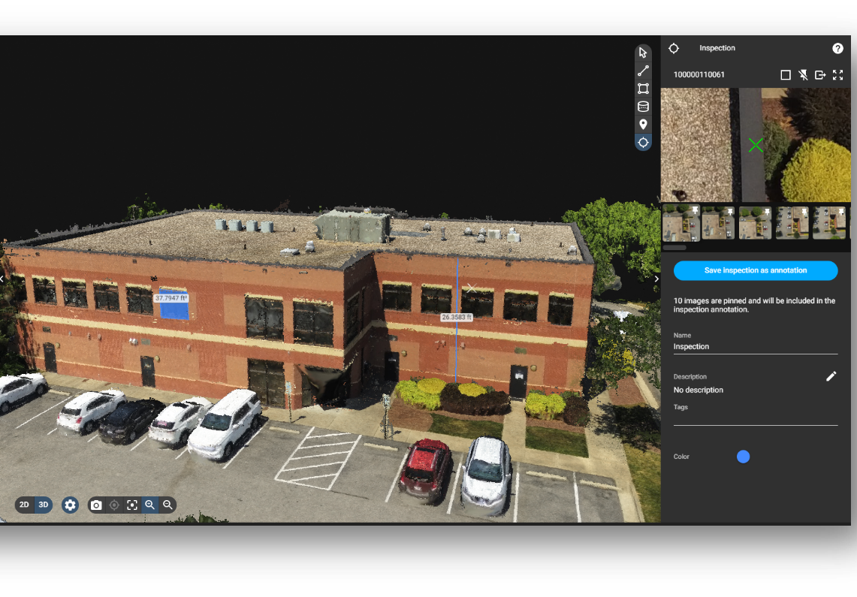The height and width of the screenshot is (597, 857).
Task: Select the volume cylinder measurement tool
Action: [x=643, y=107]
